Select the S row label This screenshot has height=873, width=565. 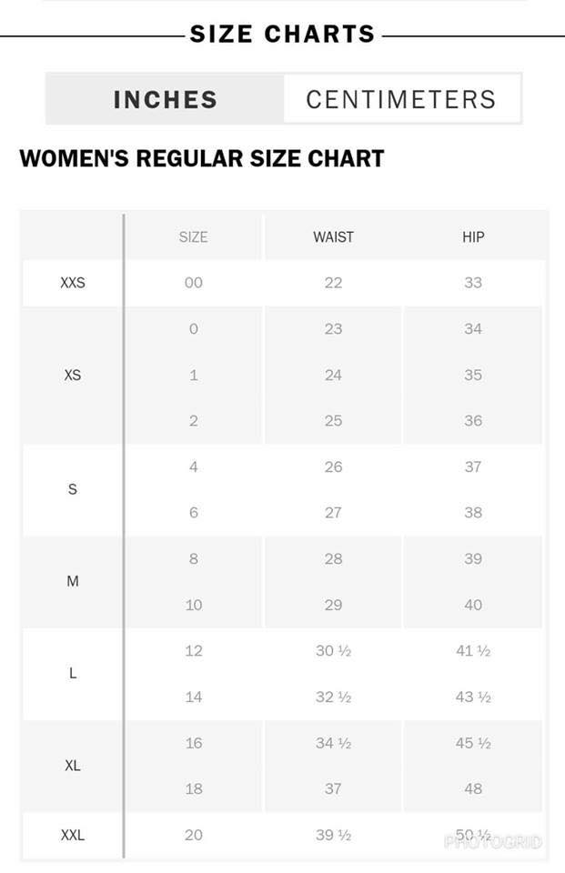click(x=73, y=489)
